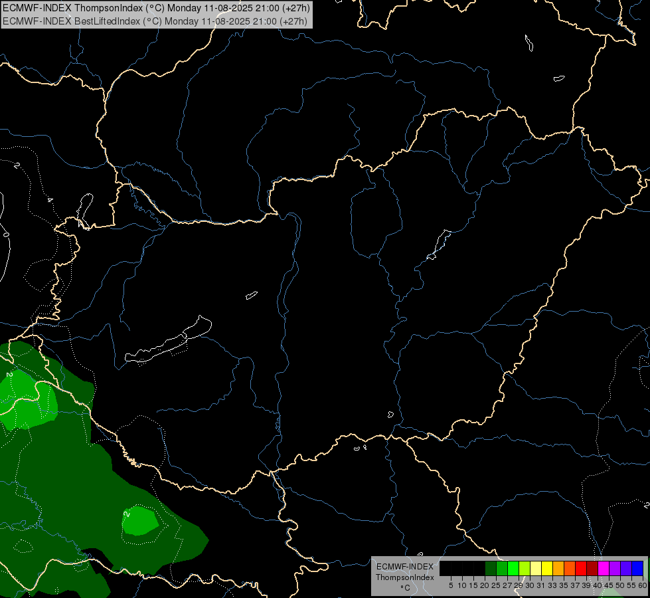Click the legend tick value 60
Viewport: 650px width, 598px height.
coord(643,585)
